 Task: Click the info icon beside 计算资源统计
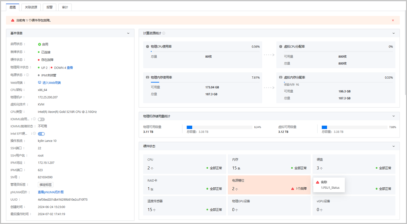(164, 33)
